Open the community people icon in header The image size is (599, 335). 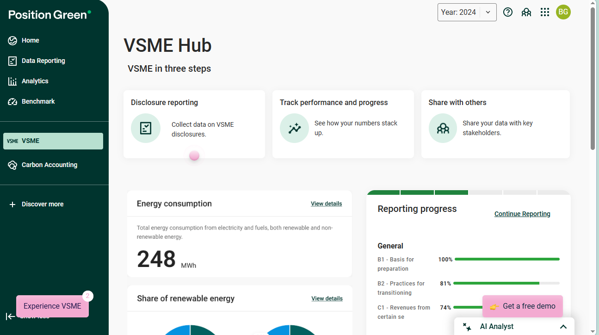[526, 12]
